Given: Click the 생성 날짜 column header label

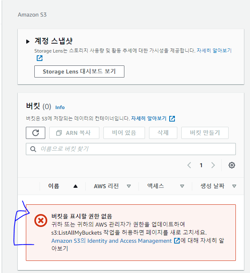Looking at the screenshot, I should pos(212,186).
